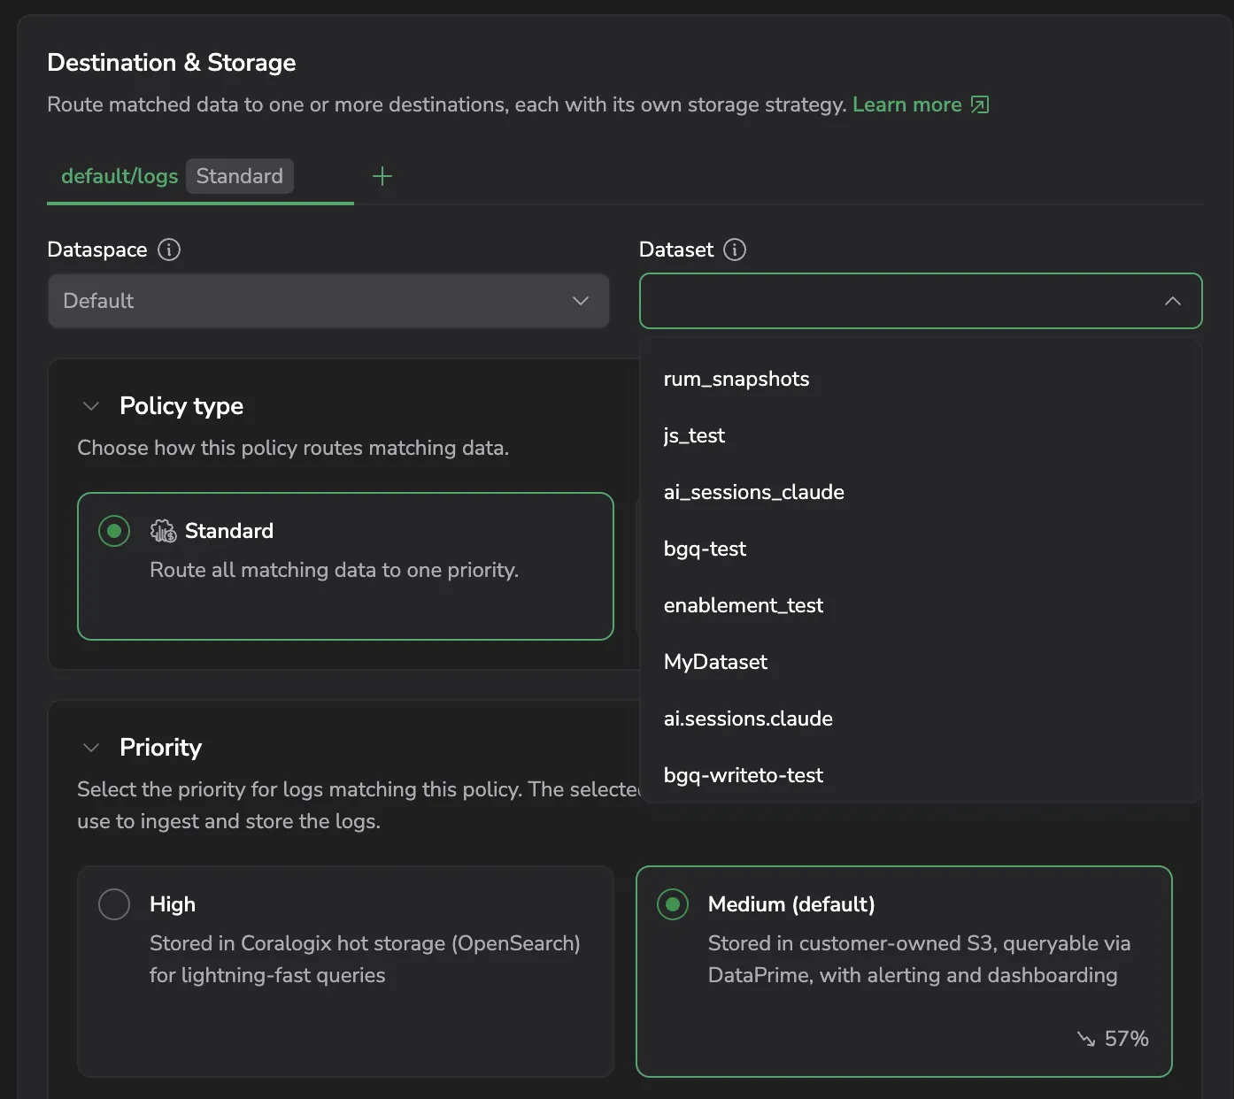Show Dataset info tooltip icon
1234x1099 pixels.
[x=735, y=250]
